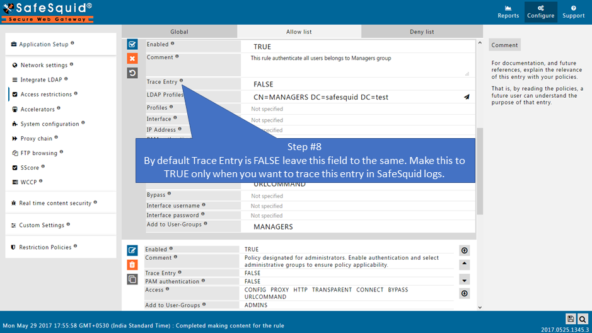The width and height of the screenshot is (592, 333).
Task: Click the scrollbar down arrow
Action: [x=480, y=307]
